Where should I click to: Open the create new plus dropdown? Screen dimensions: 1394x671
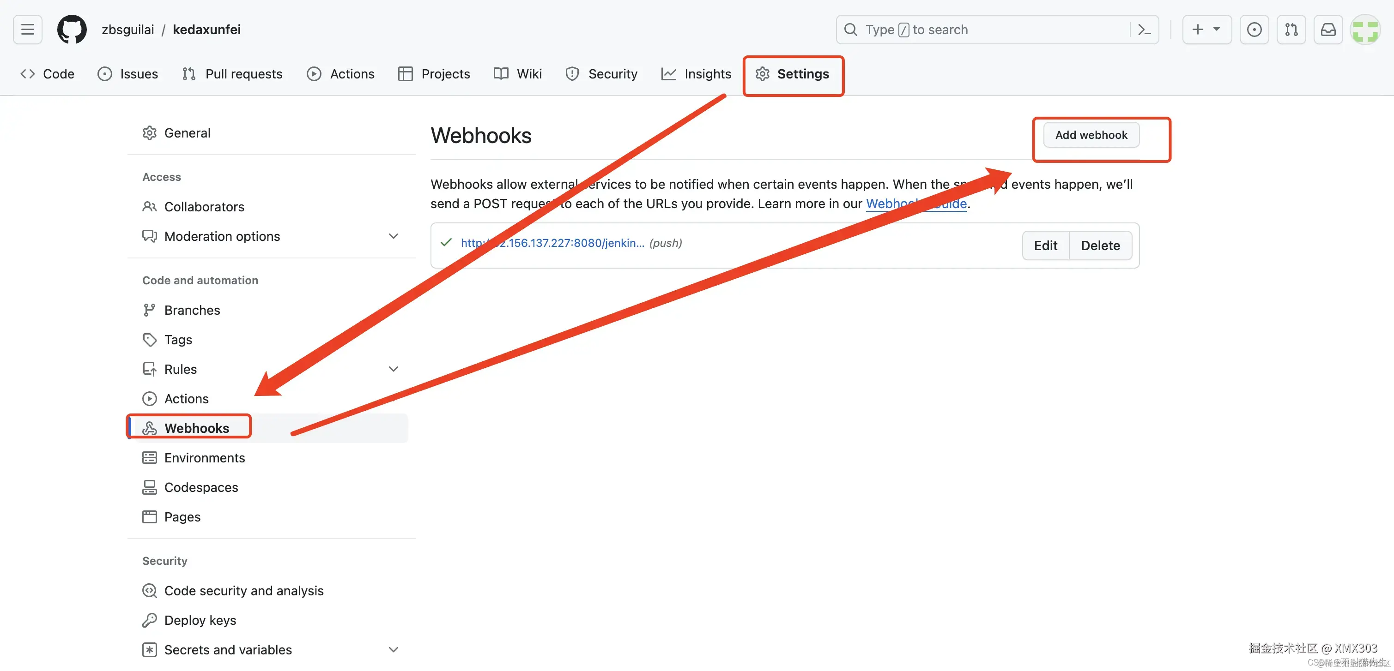pos(1206,29)
